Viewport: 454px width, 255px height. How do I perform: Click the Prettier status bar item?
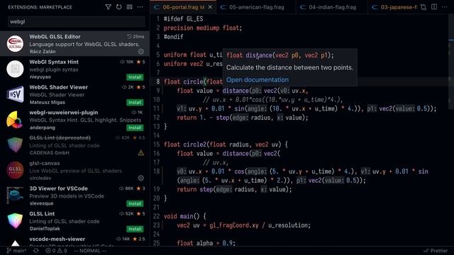[x=435, y=251]
